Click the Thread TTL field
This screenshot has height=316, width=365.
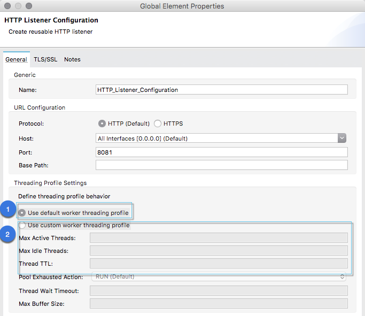(219, 264)
